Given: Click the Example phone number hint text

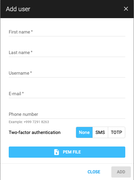Looking at the screenshot, I should (29, 122).
